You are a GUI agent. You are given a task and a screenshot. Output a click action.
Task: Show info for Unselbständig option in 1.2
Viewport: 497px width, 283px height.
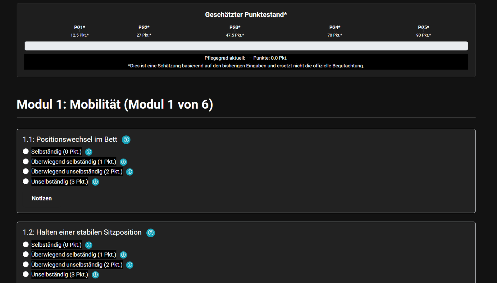(x=95, y=275)
